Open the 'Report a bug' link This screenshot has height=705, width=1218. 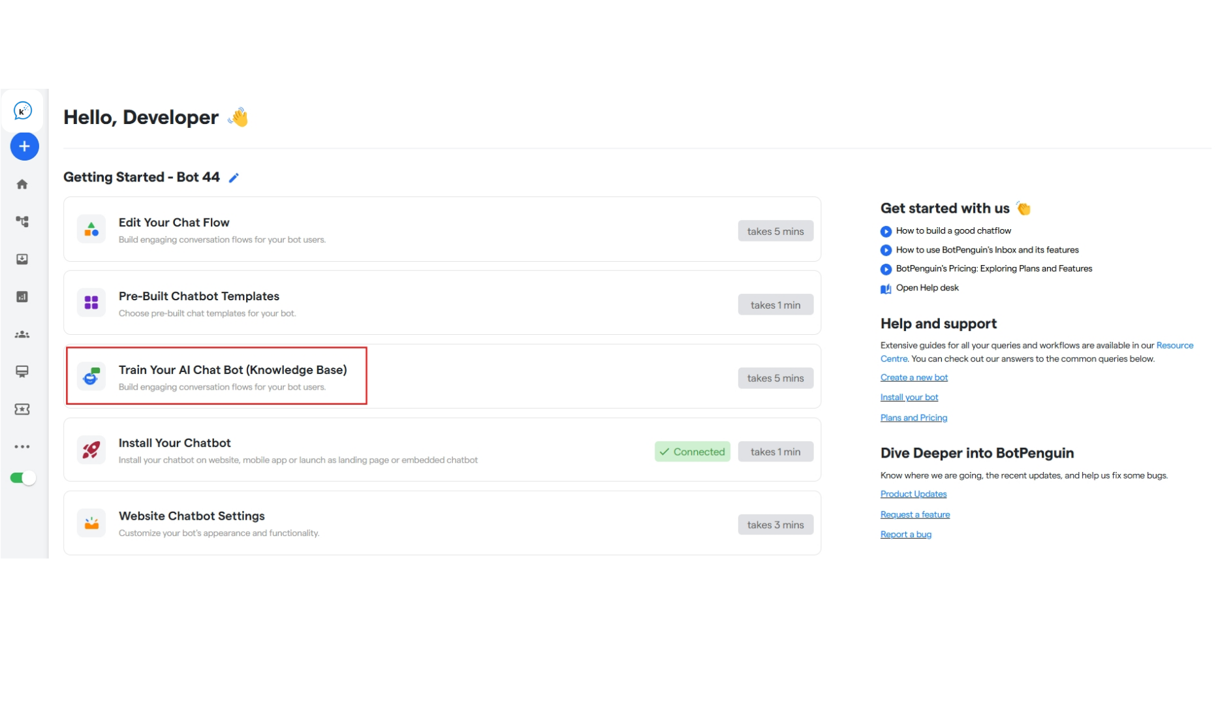[906, 534]
